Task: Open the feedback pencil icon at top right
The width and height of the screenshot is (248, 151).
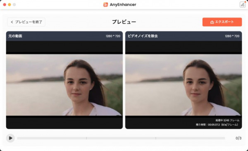Action: tap(243, 5)
